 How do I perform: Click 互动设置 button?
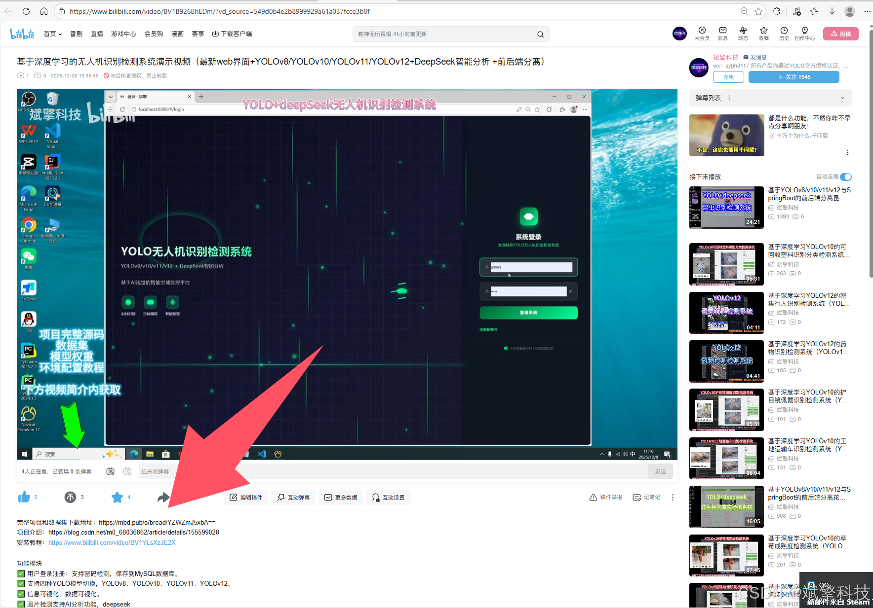[388, 498]
